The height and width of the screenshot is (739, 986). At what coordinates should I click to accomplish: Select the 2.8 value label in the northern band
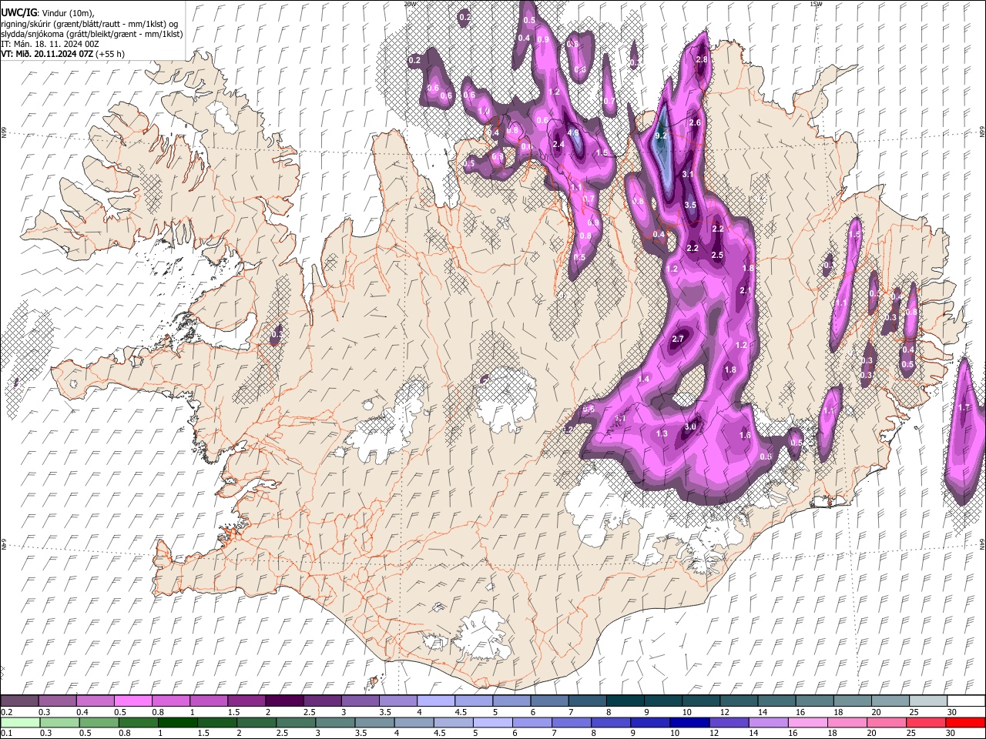click(701, 59)
